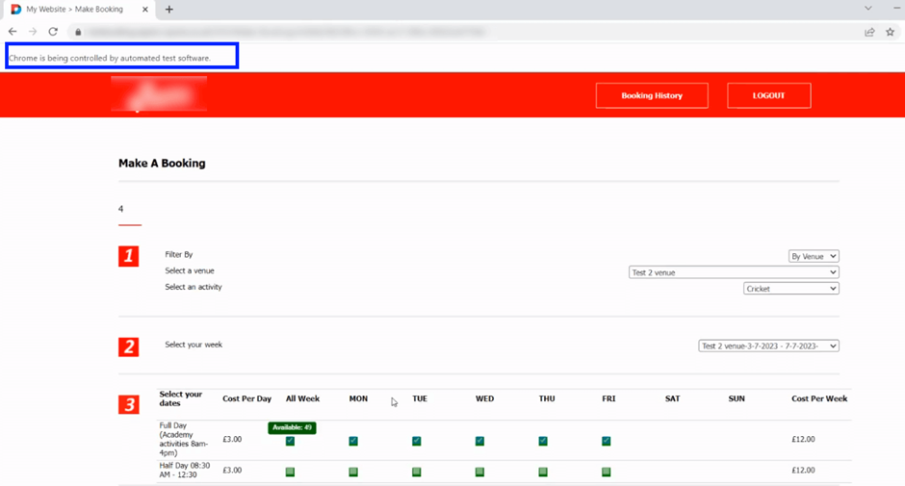
Task: Reload the page with refresh icon
Action: coord(53,32)
